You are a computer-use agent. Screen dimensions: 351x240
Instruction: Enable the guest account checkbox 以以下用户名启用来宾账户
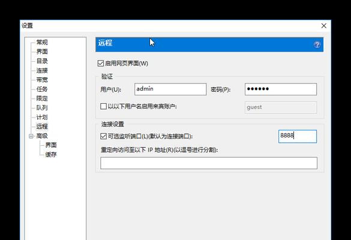103,106
